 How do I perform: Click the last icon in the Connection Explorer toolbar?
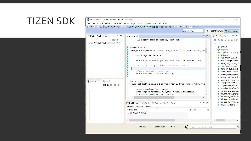(119, 85)
